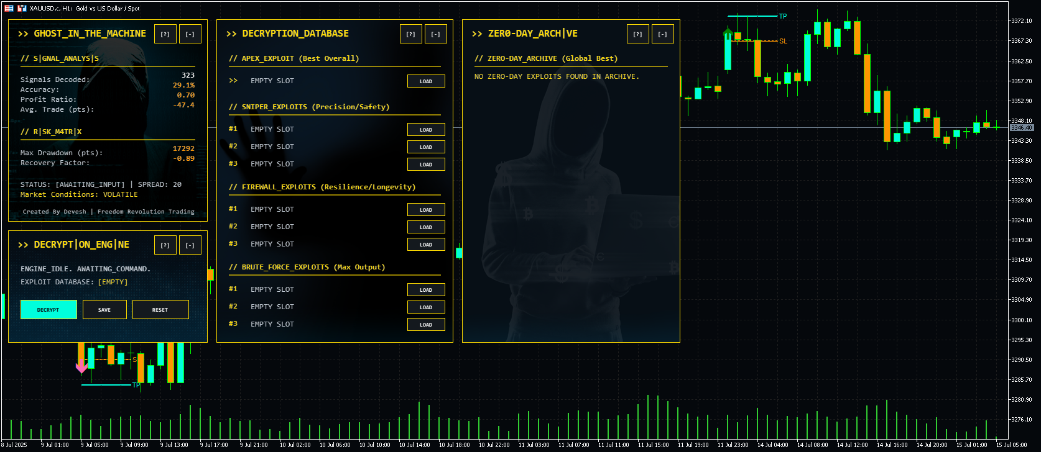Click the ENGINE_IDLE. AWAITING_COMMAND. status line
The image size is (1041, 452).
pyautogui.click(x=86, y=269)
